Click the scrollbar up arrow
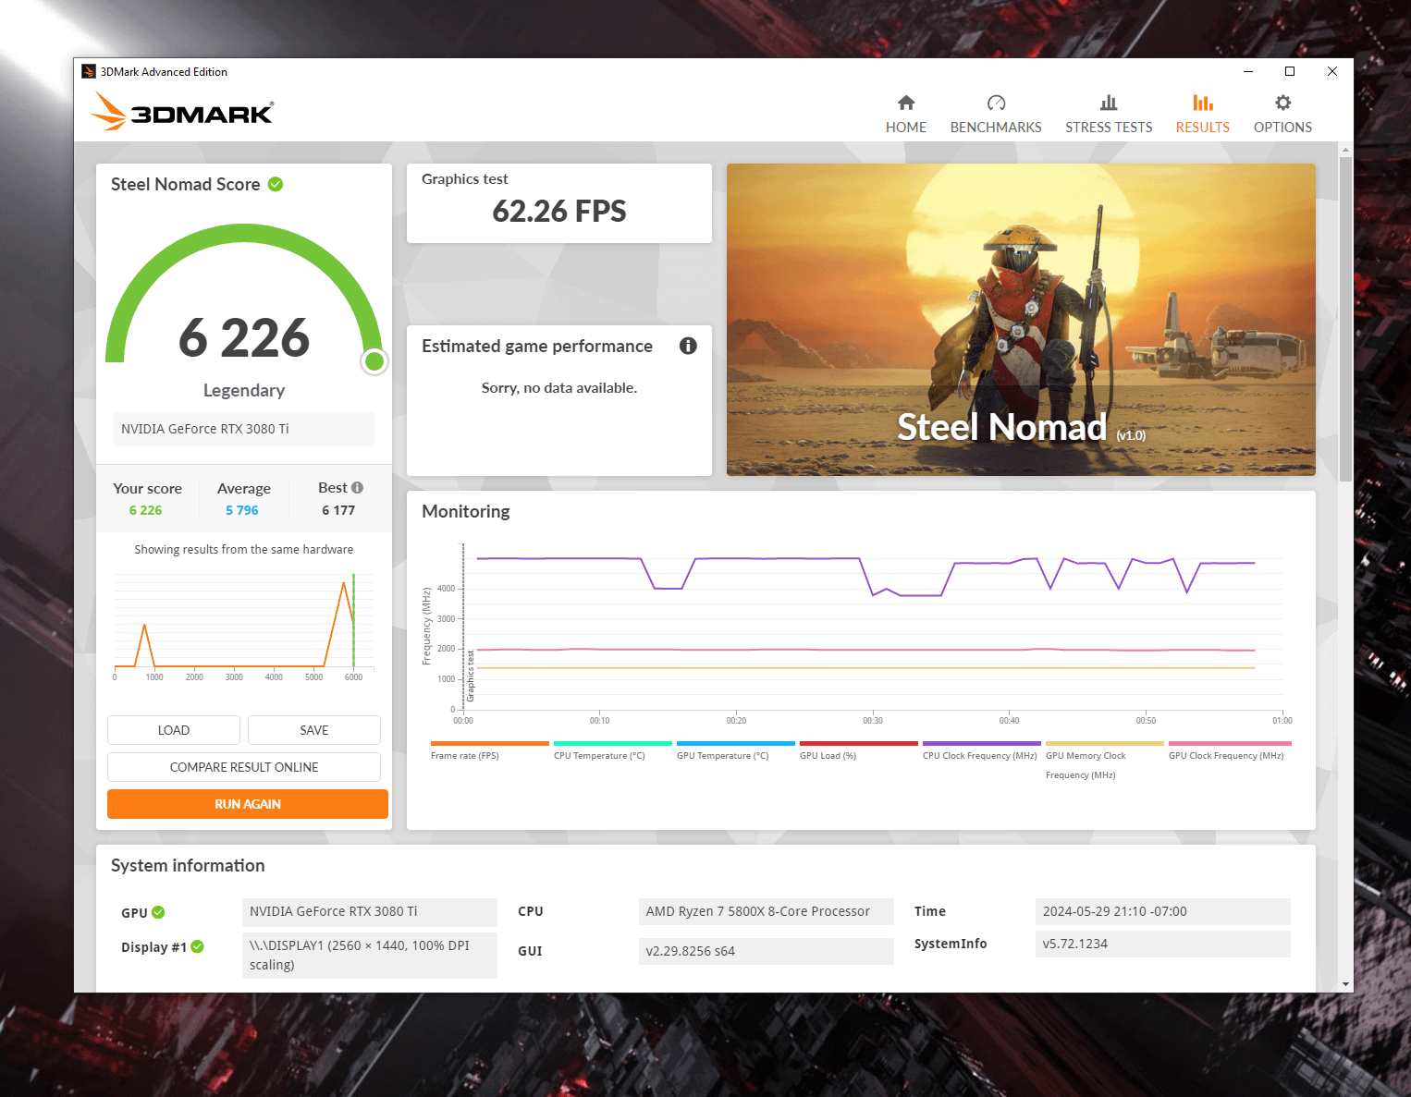Image resolution: width=1411 pixels, height=1097 pixels. pyautogui.click(x=1345, y=149)
